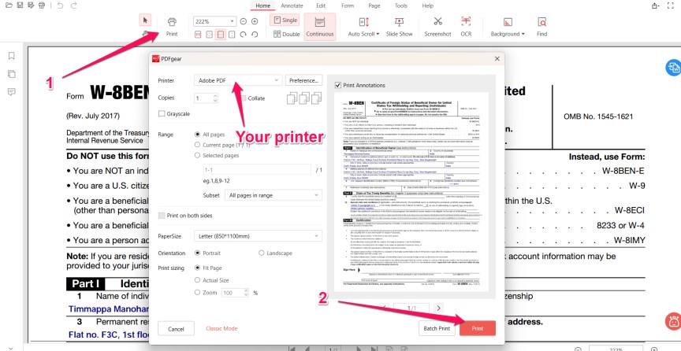Click the blue translate floating icon
681x351 pixels.
coord(673,67)
